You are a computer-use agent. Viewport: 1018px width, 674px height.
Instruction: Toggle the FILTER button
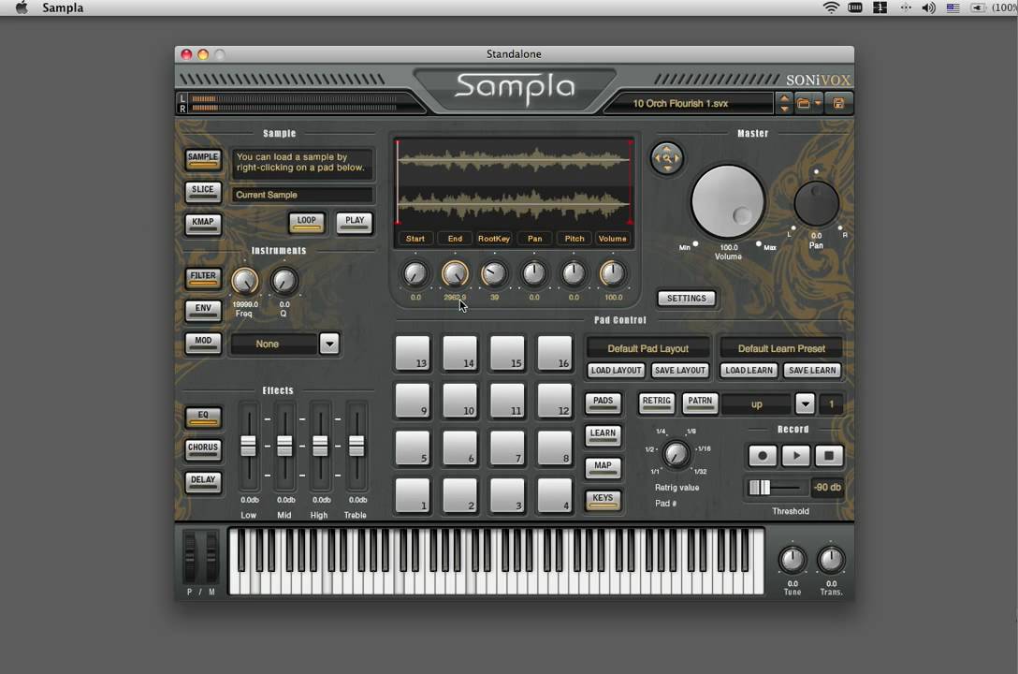click(x=202, y=278)
